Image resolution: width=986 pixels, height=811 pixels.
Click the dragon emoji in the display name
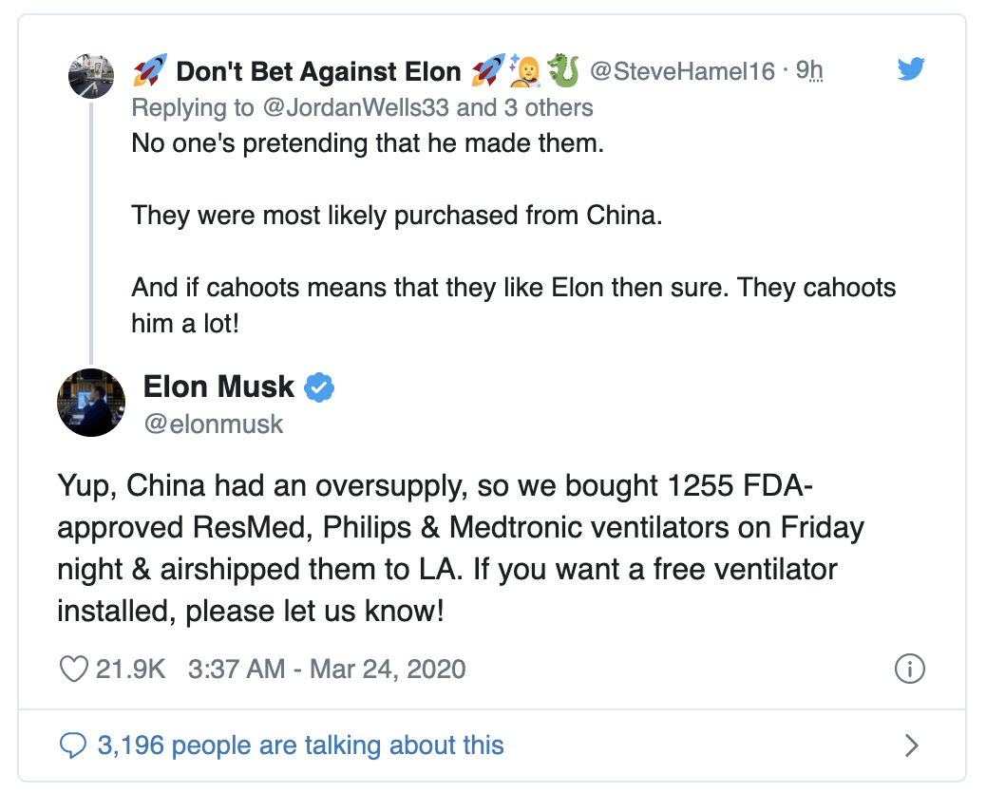(x=563, y=71)
